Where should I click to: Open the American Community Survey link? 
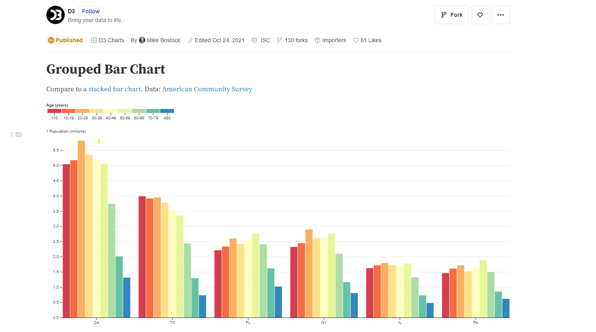pyautogui.click(x=207, y=89)
